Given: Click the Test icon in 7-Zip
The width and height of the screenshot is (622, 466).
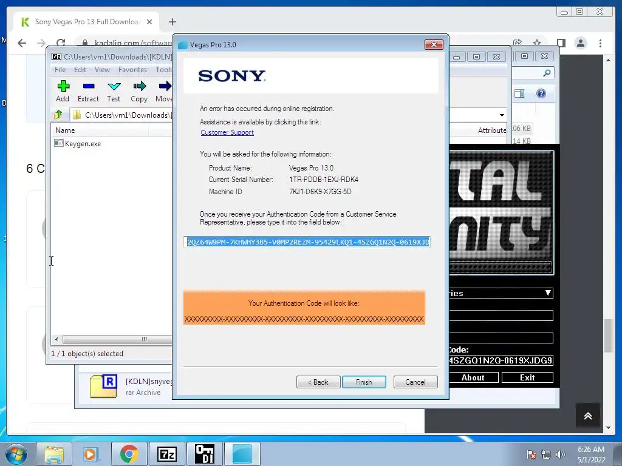Looking at the screenshot, I should 114,92.
